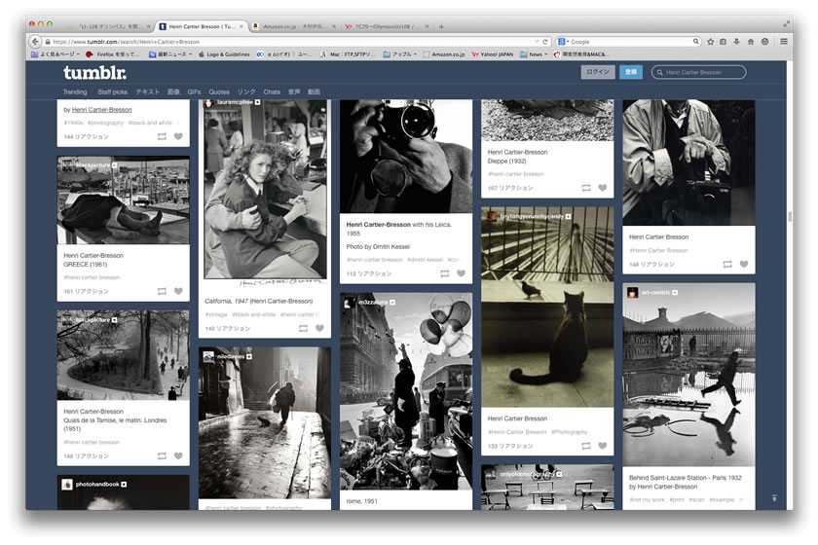The height and width of the screenshot is (545, 818).
Task: Select Staff picks navigation item
Action: coord(112,91)
